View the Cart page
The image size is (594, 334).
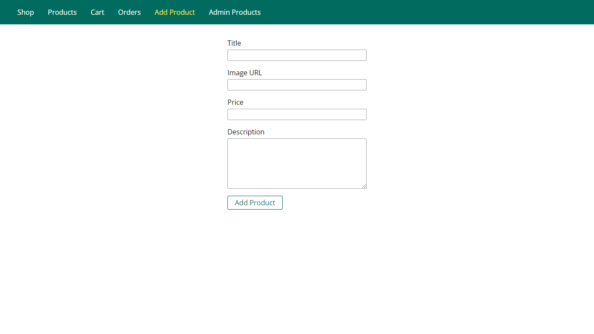pyautogui.click(x=97, y=12)
